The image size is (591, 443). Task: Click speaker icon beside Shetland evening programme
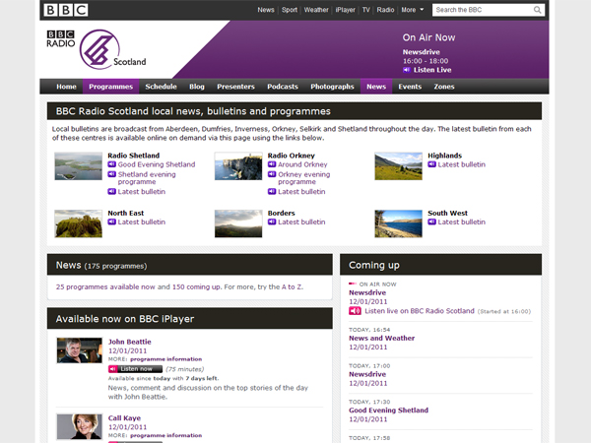coord(112,174)
